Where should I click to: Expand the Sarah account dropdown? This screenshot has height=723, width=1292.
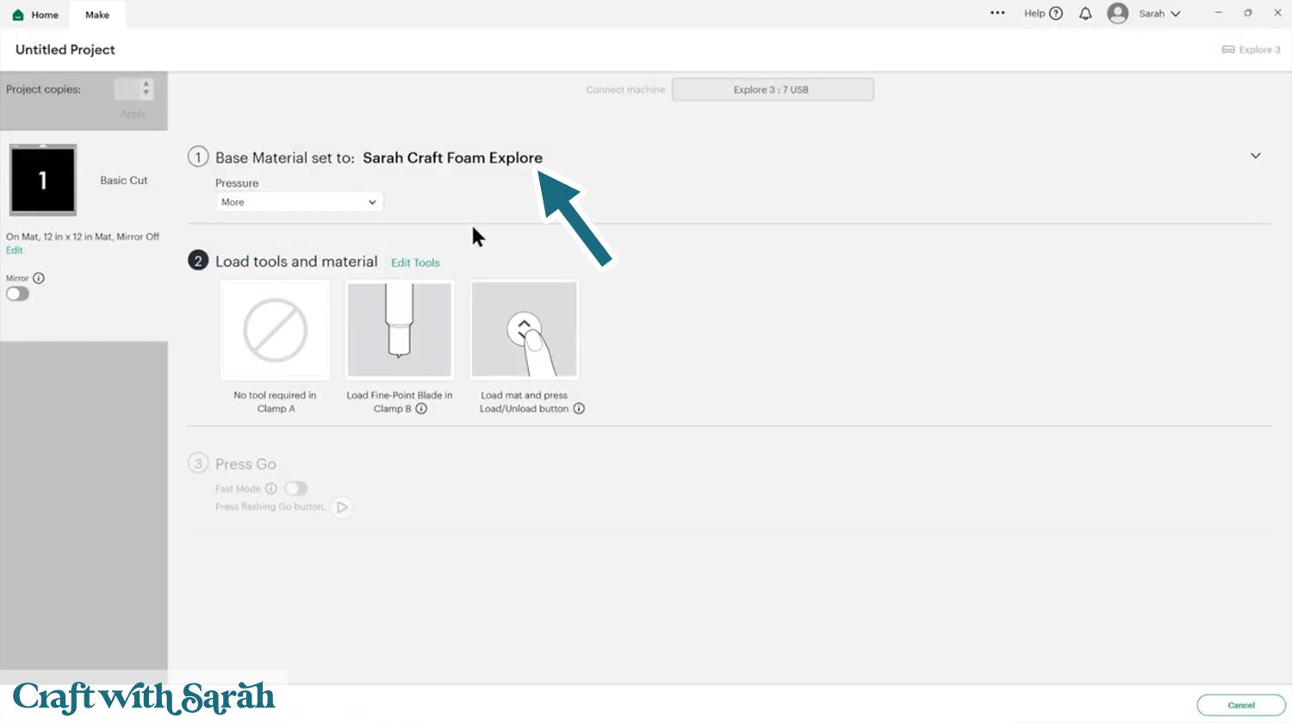point(1176,14)
